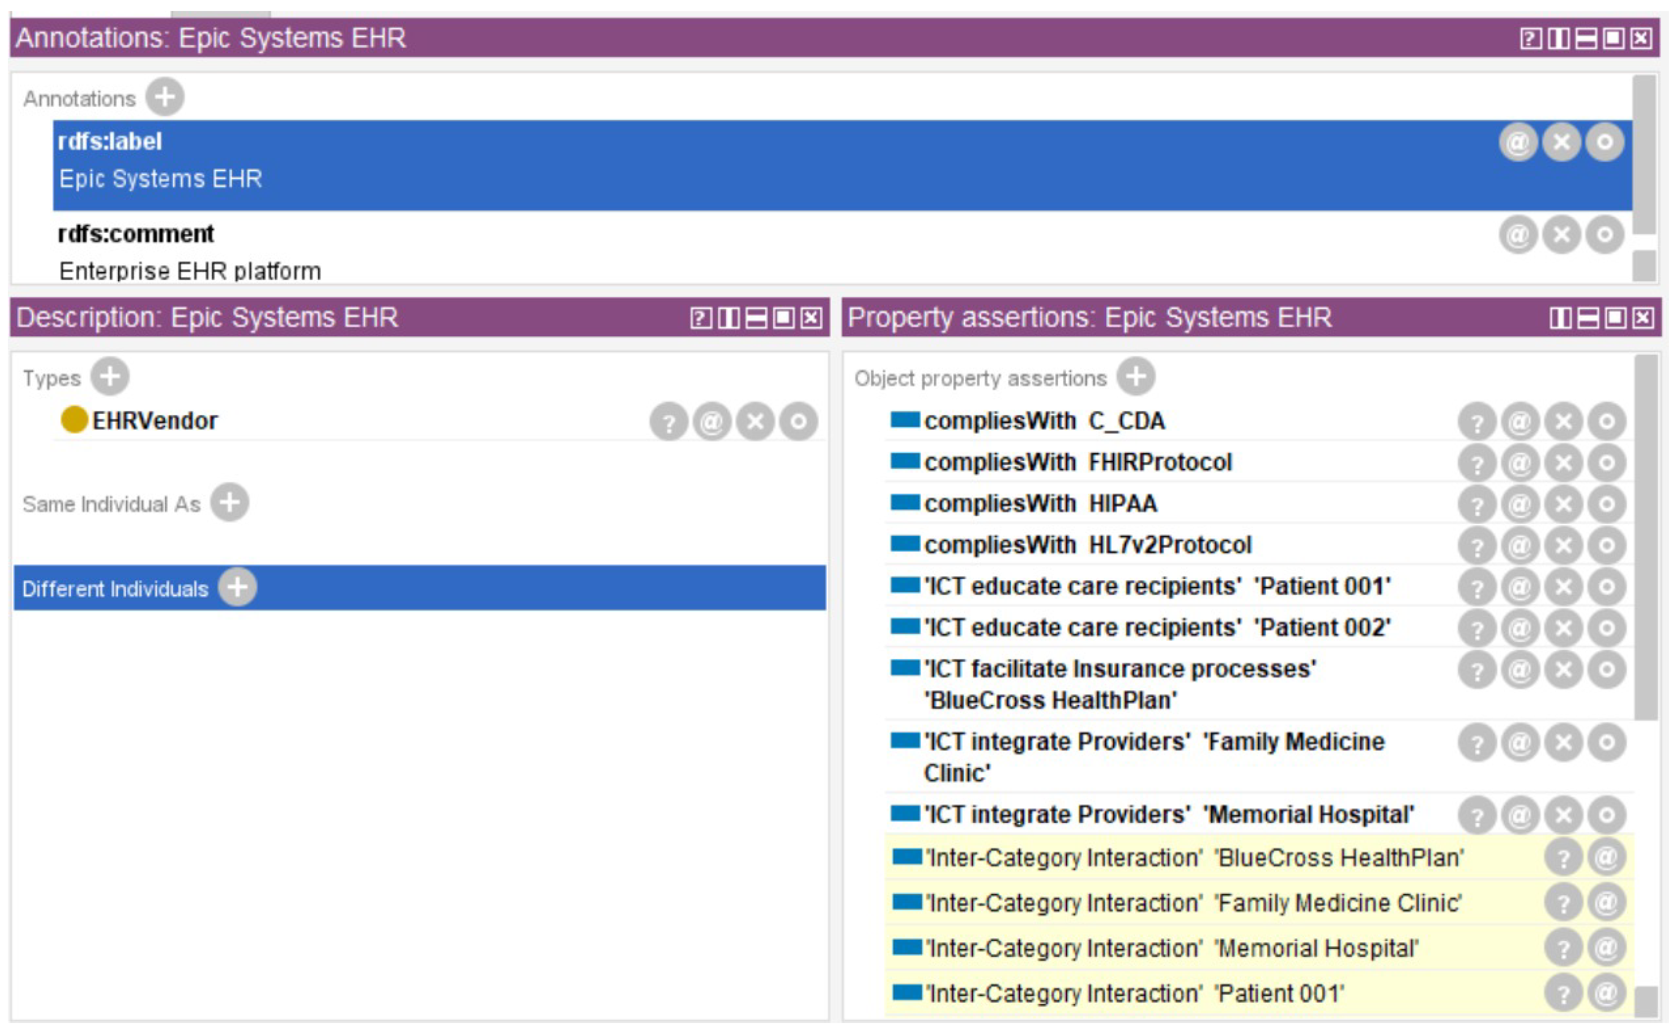Explain inferred Inter-Category Interaction Memorial Hospital
1672x1034 pixels.
coord(1563,948)
